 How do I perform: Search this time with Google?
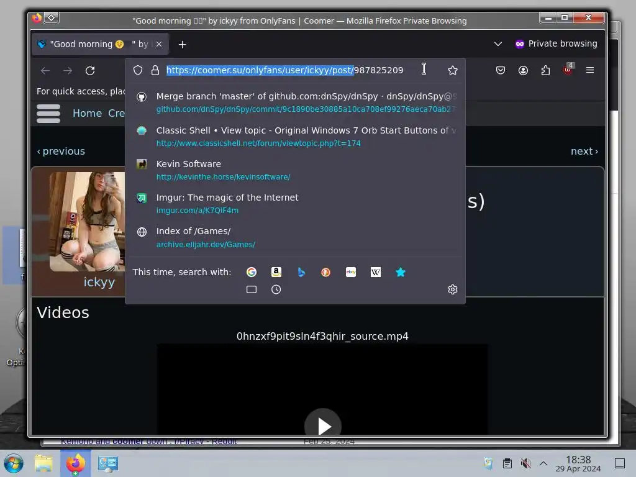click(252, 272)
